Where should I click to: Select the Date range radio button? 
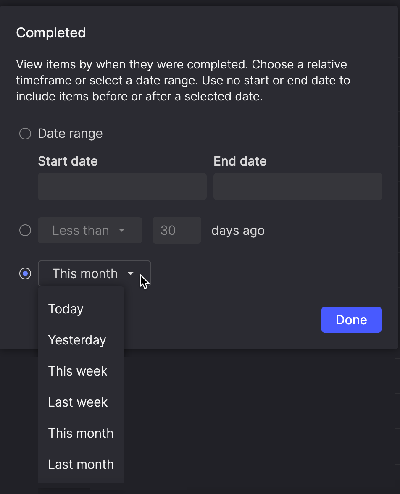tap(25, 134)
